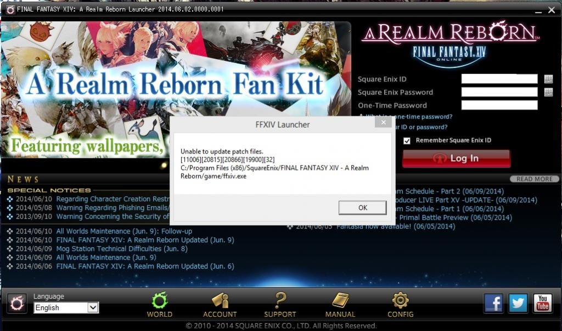
Task: Focus the Square Enix Password field
Action: [499, 92]
